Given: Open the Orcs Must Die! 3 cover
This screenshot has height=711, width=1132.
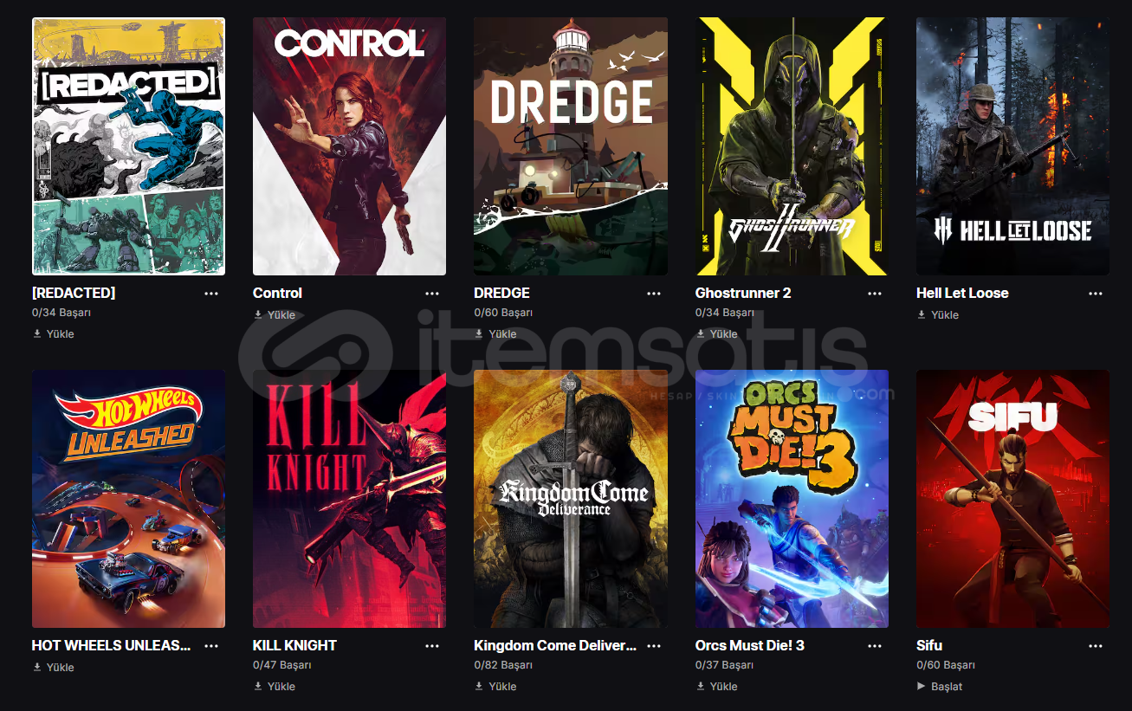Looking at the screenshot, I should coord(792,499).
